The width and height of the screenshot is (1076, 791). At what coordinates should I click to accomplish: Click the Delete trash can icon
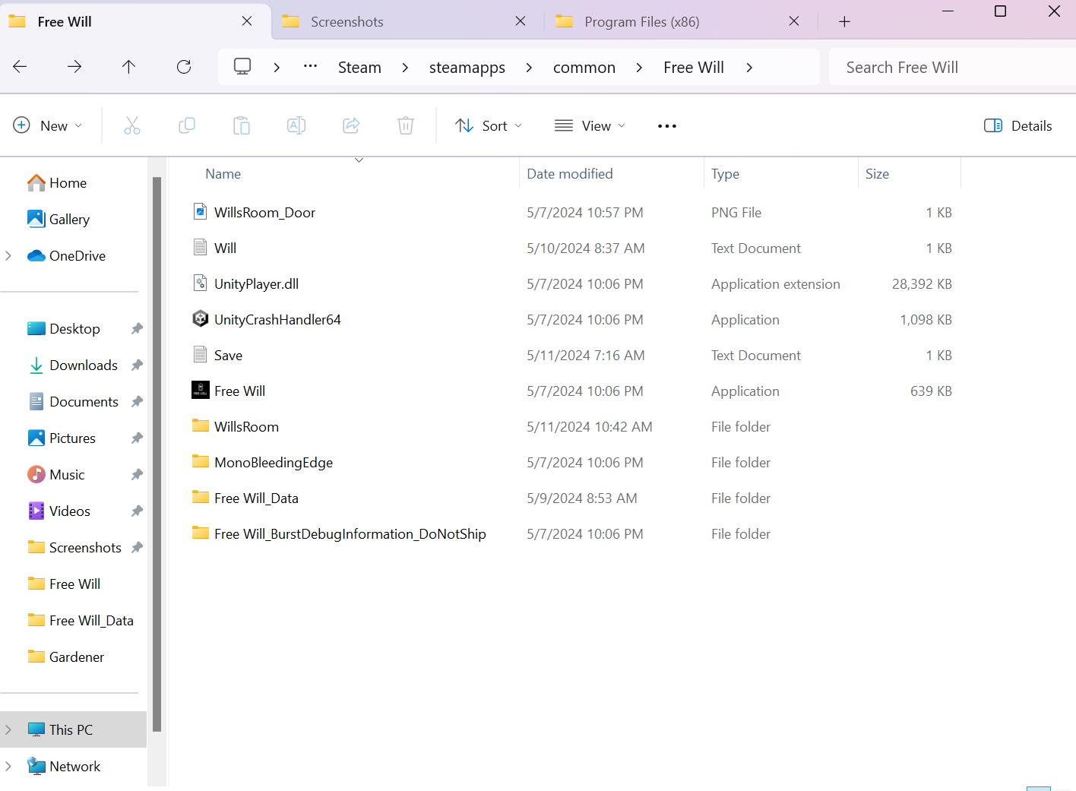click(406, 125)
